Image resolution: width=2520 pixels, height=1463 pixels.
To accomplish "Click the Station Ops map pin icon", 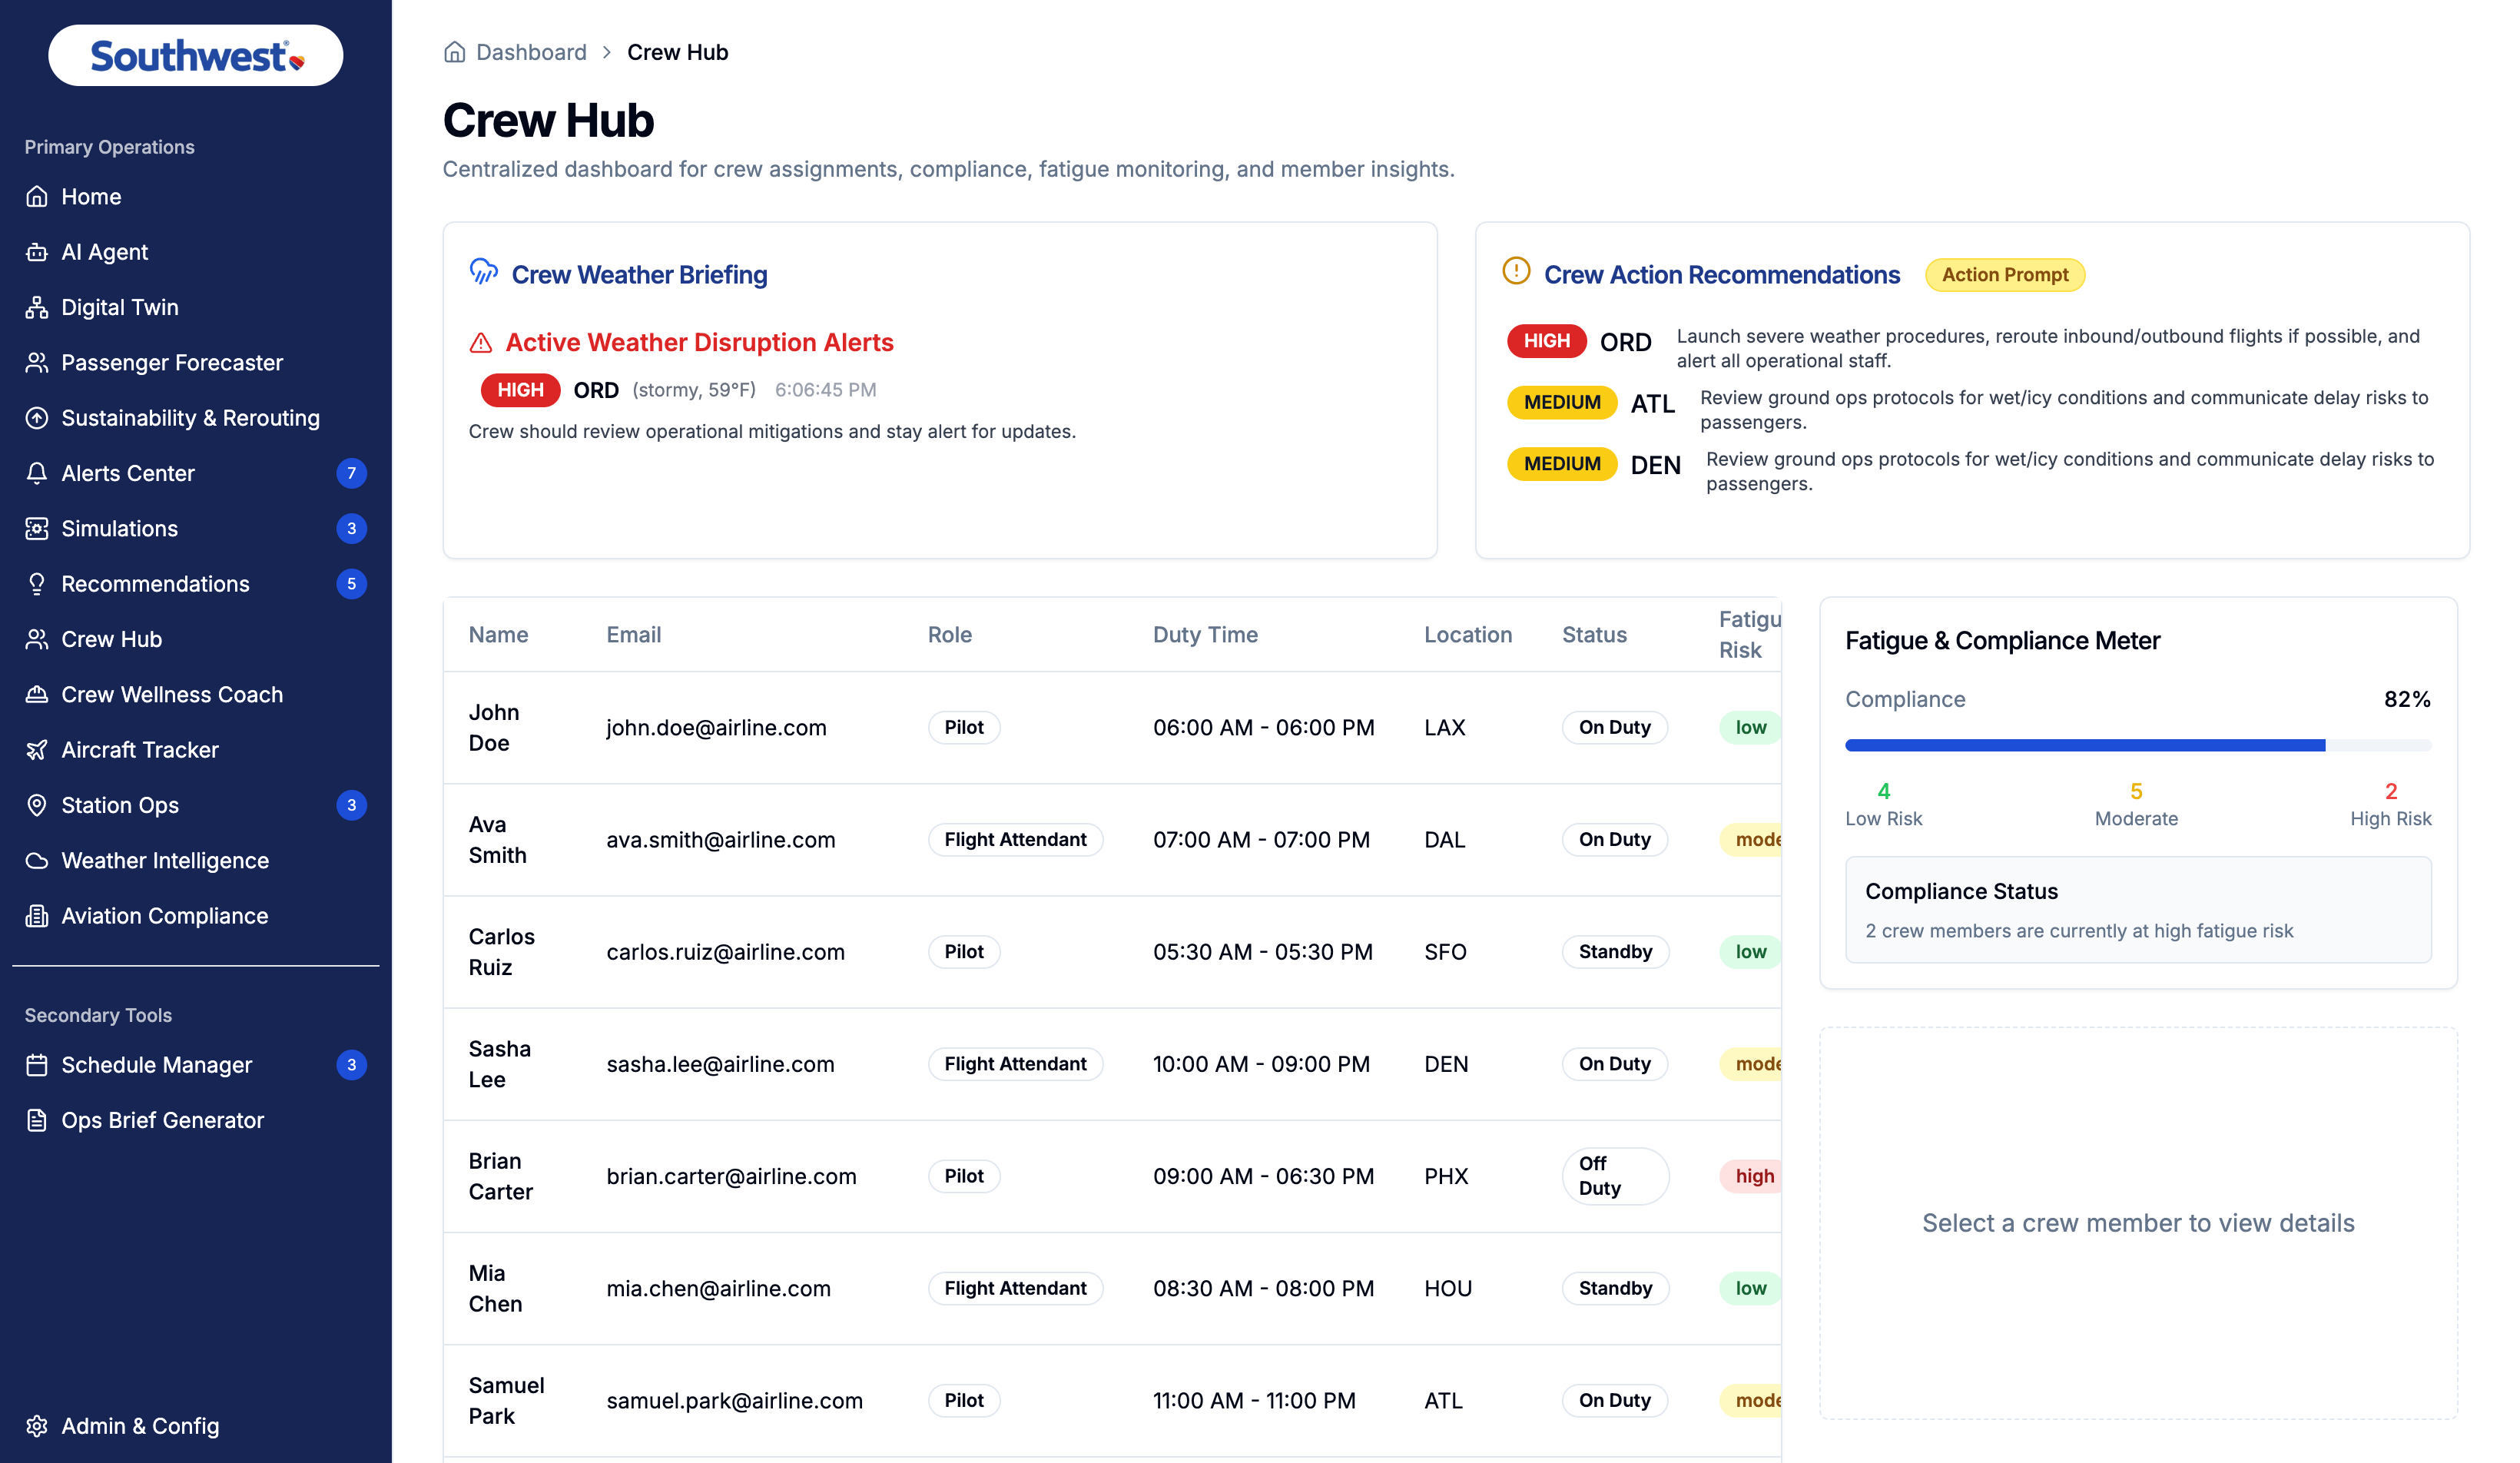I will coord(37,805).
